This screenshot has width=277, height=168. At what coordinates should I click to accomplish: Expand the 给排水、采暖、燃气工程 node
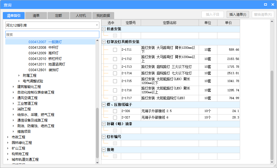13,115
